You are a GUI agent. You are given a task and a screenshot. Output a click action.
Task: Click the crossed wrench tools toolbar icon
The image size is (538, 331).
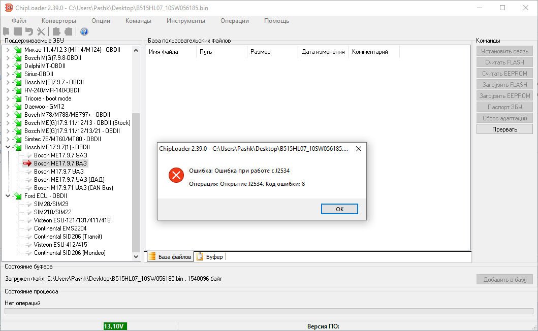point(41,32)
